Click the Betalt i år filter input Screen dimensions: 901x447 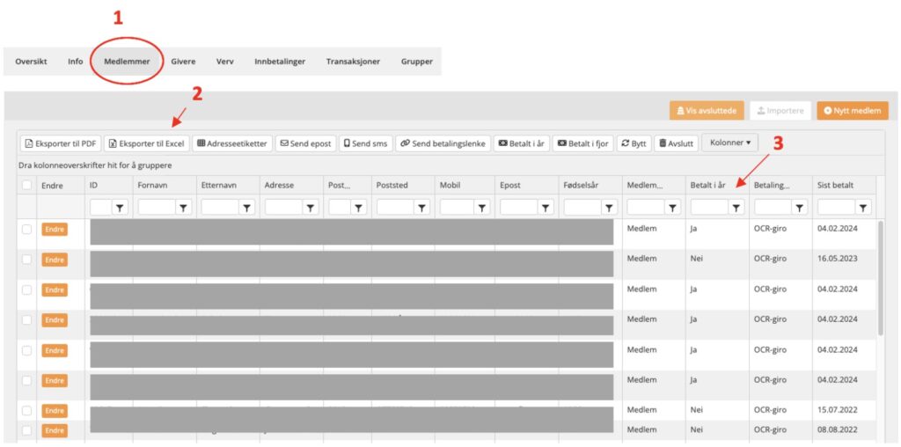pyautogui.click(x=710, y=208)
